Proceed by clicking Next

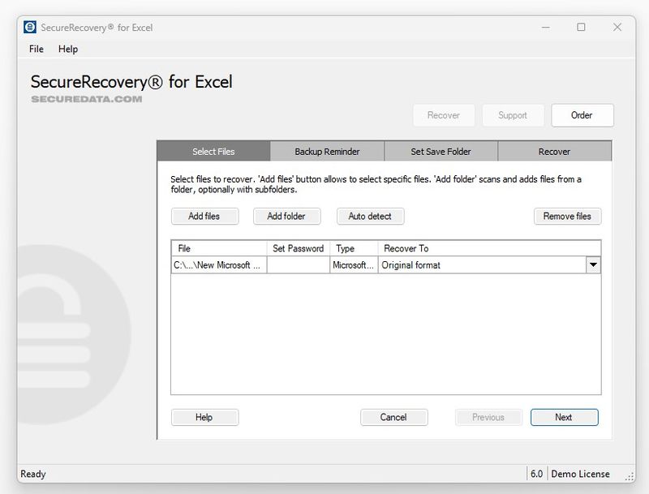point(564,417)
